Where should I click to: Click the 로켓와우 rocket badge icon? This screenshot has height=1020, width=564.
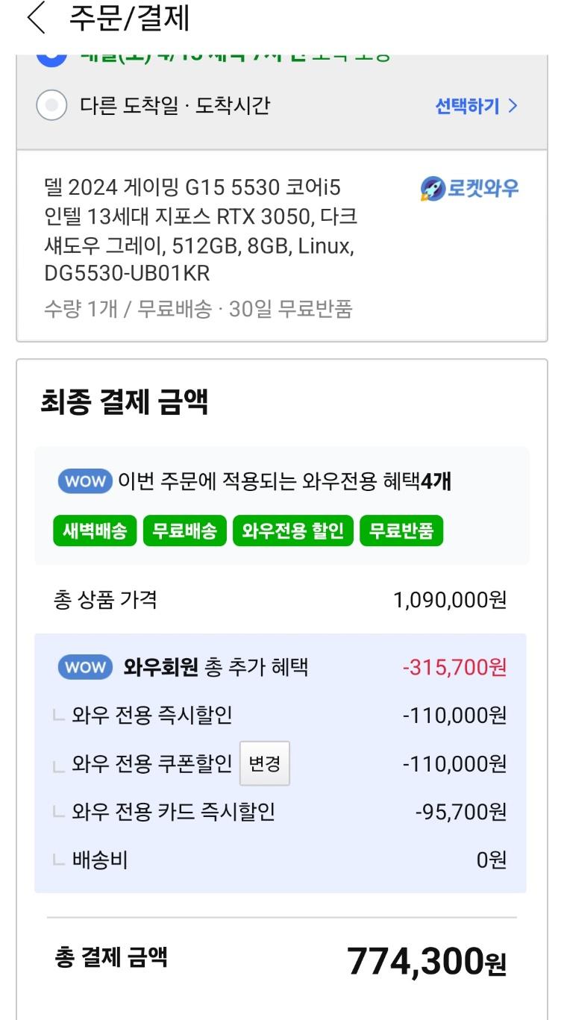tap(431, 189)
